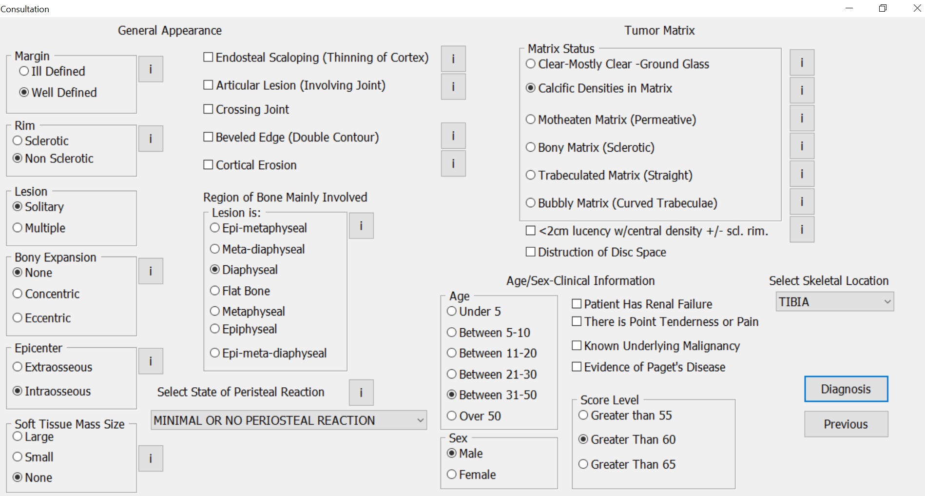Screen dimensions: 925x496
Task: Open info button beside Bony Expansion group
Action: click(x=151, y=271)
